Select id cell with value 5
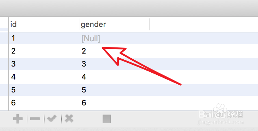 click(44, 90)
